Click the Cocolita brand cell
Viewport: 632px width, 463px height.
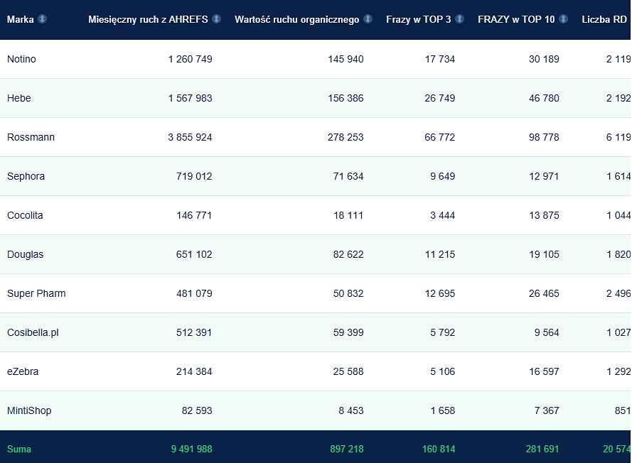point(25,215)
